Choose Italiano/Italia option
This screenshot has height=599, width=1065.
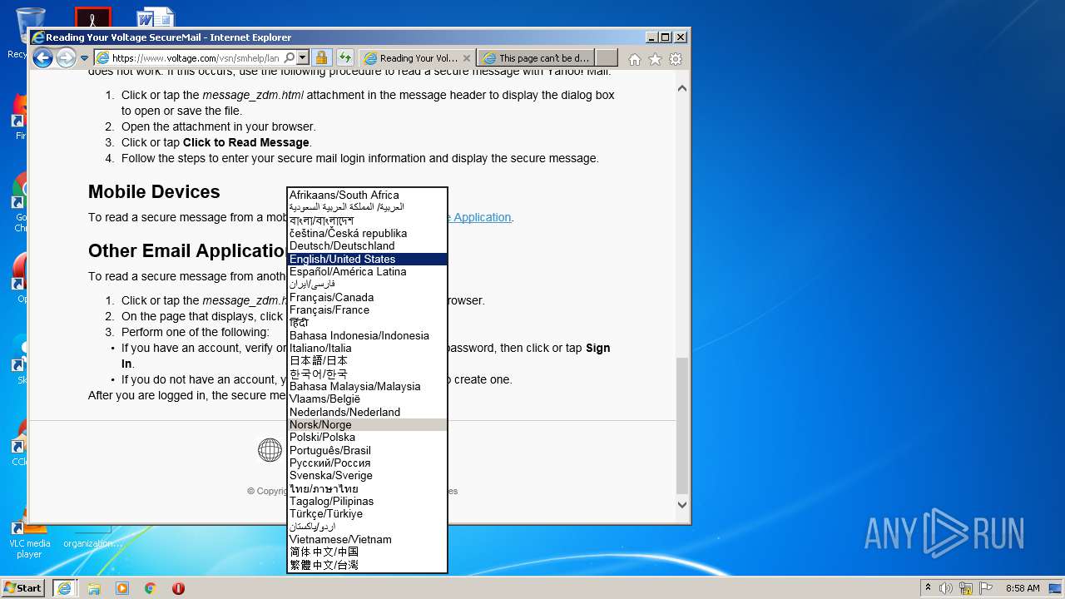tap(367, 348)
